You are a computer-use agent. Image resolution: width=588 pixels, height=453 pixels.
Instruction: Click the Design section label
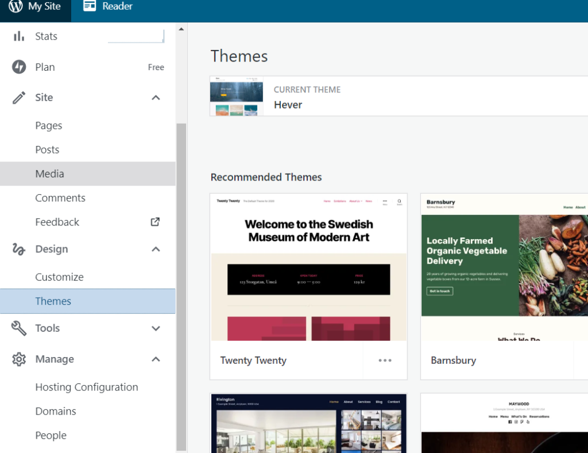pos(52,249)
